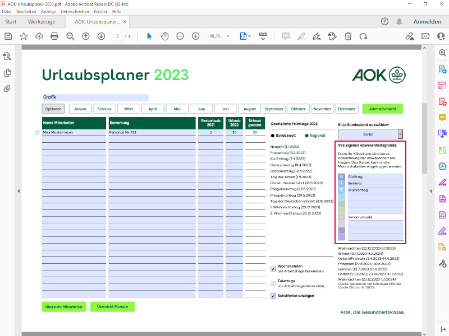The height and width of the screenshot is (336, 449).
Task: Send the file by email icon
Action: pyautogui.click(x=425, y=36)
